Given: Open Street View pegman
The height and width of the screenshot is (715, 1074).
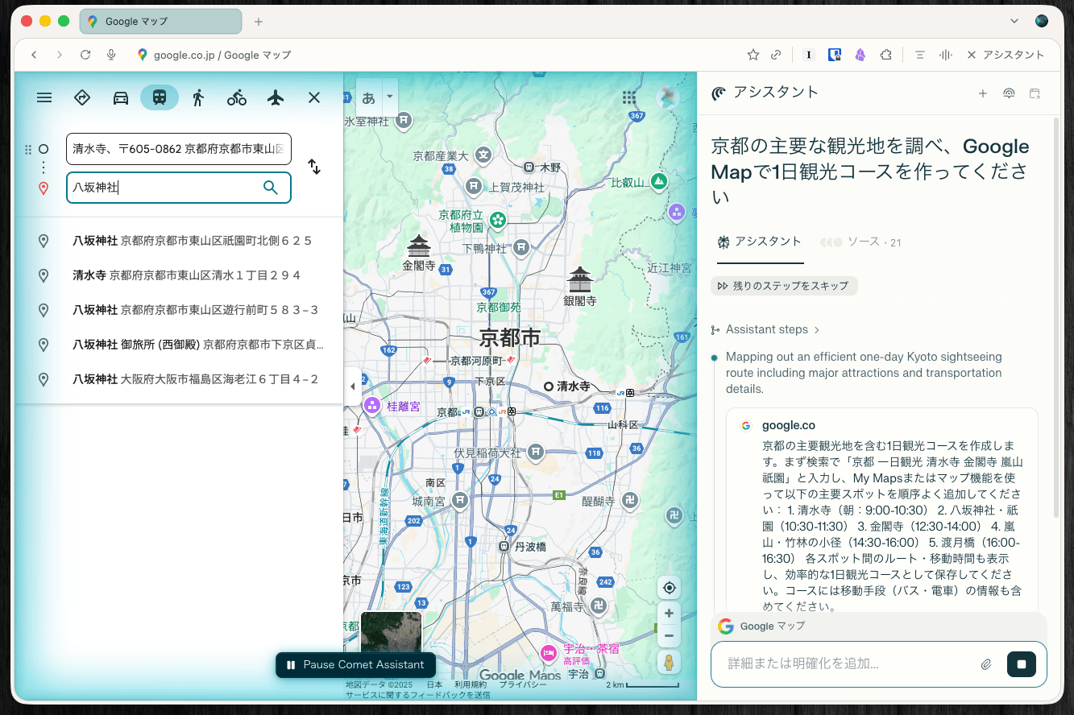Looking at the screenshot, I should 669,662.
